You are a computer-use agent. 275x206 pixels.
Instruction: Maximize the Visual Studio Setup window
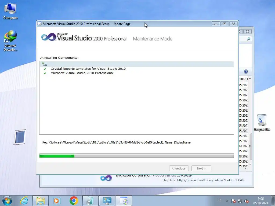(x=225, y=24)
